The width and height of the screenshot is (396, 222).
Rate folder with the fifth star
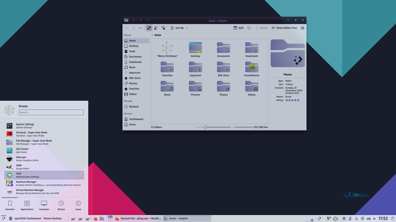pyautogui.click(x=298, y=100)
